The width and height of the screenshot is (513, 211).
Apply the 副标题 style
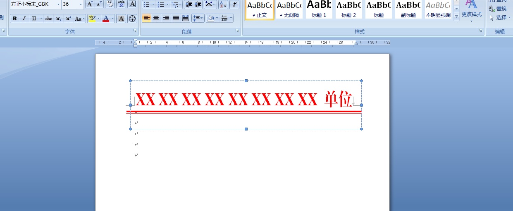(408, 9)
